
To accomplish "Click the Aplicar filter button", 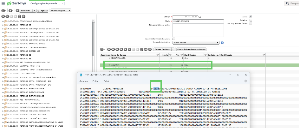I will (x=42, y=11).
